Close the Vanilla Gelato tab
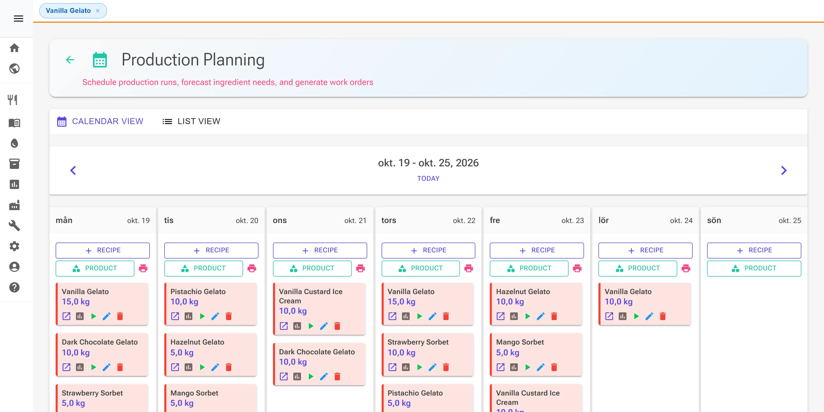This screenshot has width=824, height=412. [98, 11]
